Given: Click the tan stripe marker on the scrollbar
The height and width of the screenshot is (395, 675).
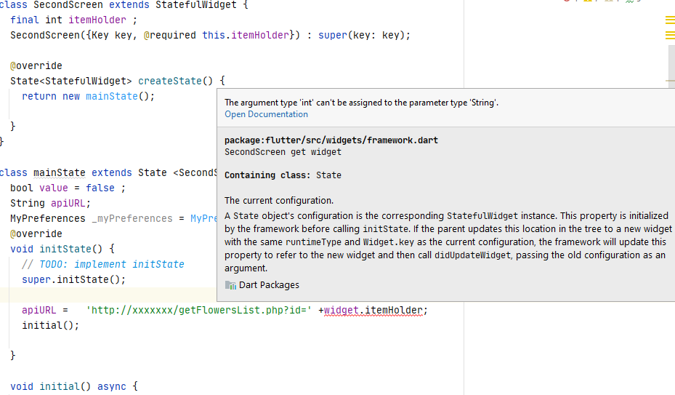Looking at the screenshot, I should pos(670,81).
